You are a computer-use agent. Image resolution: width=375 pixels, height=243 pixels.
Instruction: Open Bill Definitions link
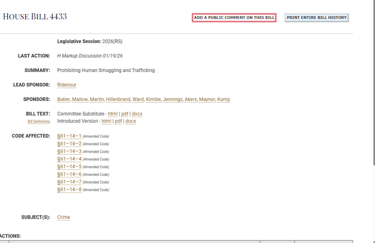[39, 121]
